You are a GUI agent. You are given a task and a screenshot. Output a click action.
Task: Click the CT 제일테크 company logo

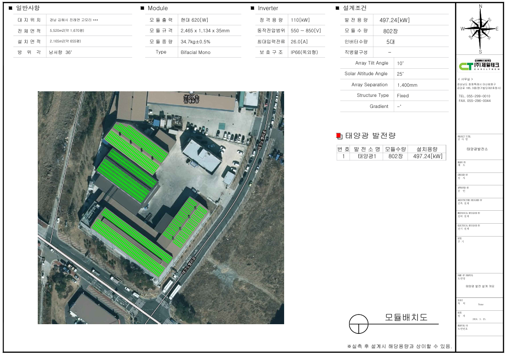point(480,66)
